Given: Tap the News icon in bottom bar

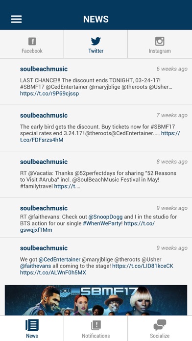Looking at the screenshot, I should pyautogui.click(x=32, y=325).
